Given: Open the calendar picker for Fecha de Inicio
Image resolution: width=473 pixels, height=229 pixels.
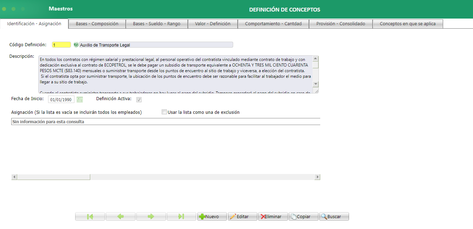Looking at the screenshot, I should click(x=80, y=99).
